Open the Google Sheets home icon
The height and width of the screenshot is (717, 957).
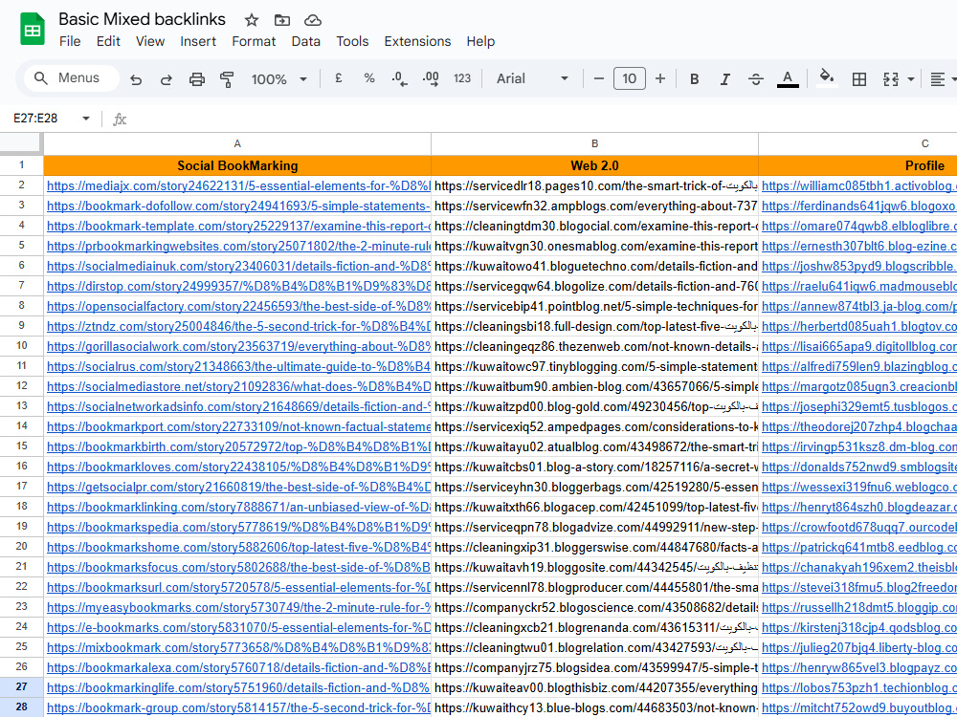(x=33, y=29)
